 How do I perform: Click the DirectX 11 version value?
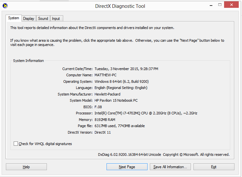coord(103,132)
